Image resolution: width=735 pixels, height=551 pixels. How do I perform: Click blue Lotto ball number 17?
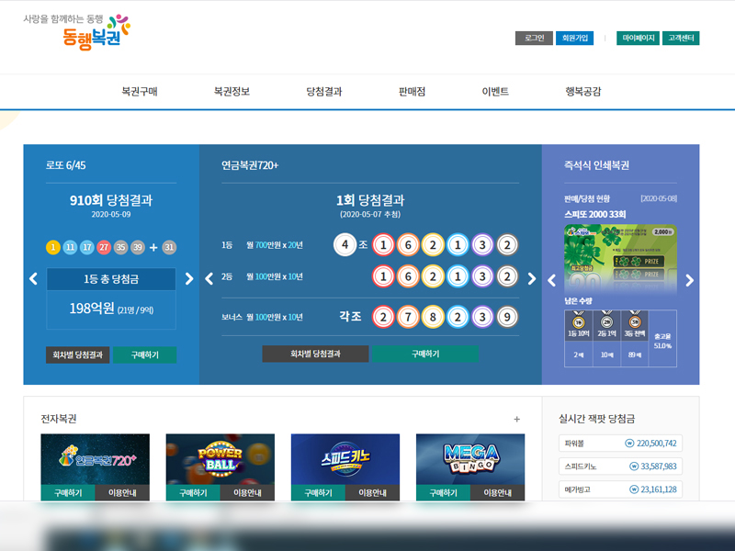(86, 247)
